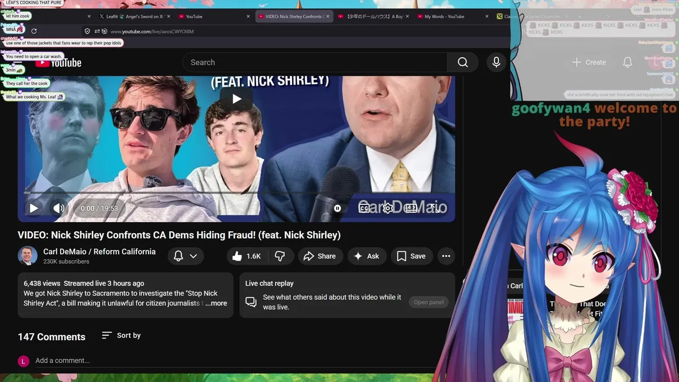Open the YouTube notifications bell in the header
Image resolution: width=679 pixels, height=382 pixels.
click(x=628, y=62)
